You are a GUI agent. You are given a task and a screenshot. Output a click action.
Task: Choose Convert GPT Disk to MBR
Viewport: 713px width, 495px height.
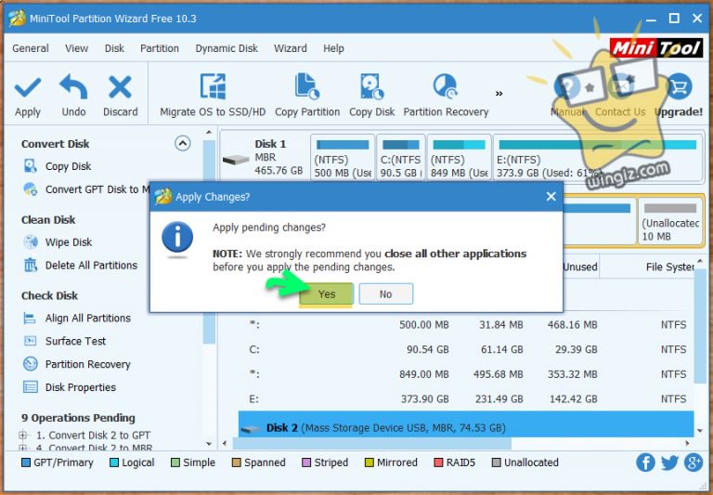pos(86,189)
